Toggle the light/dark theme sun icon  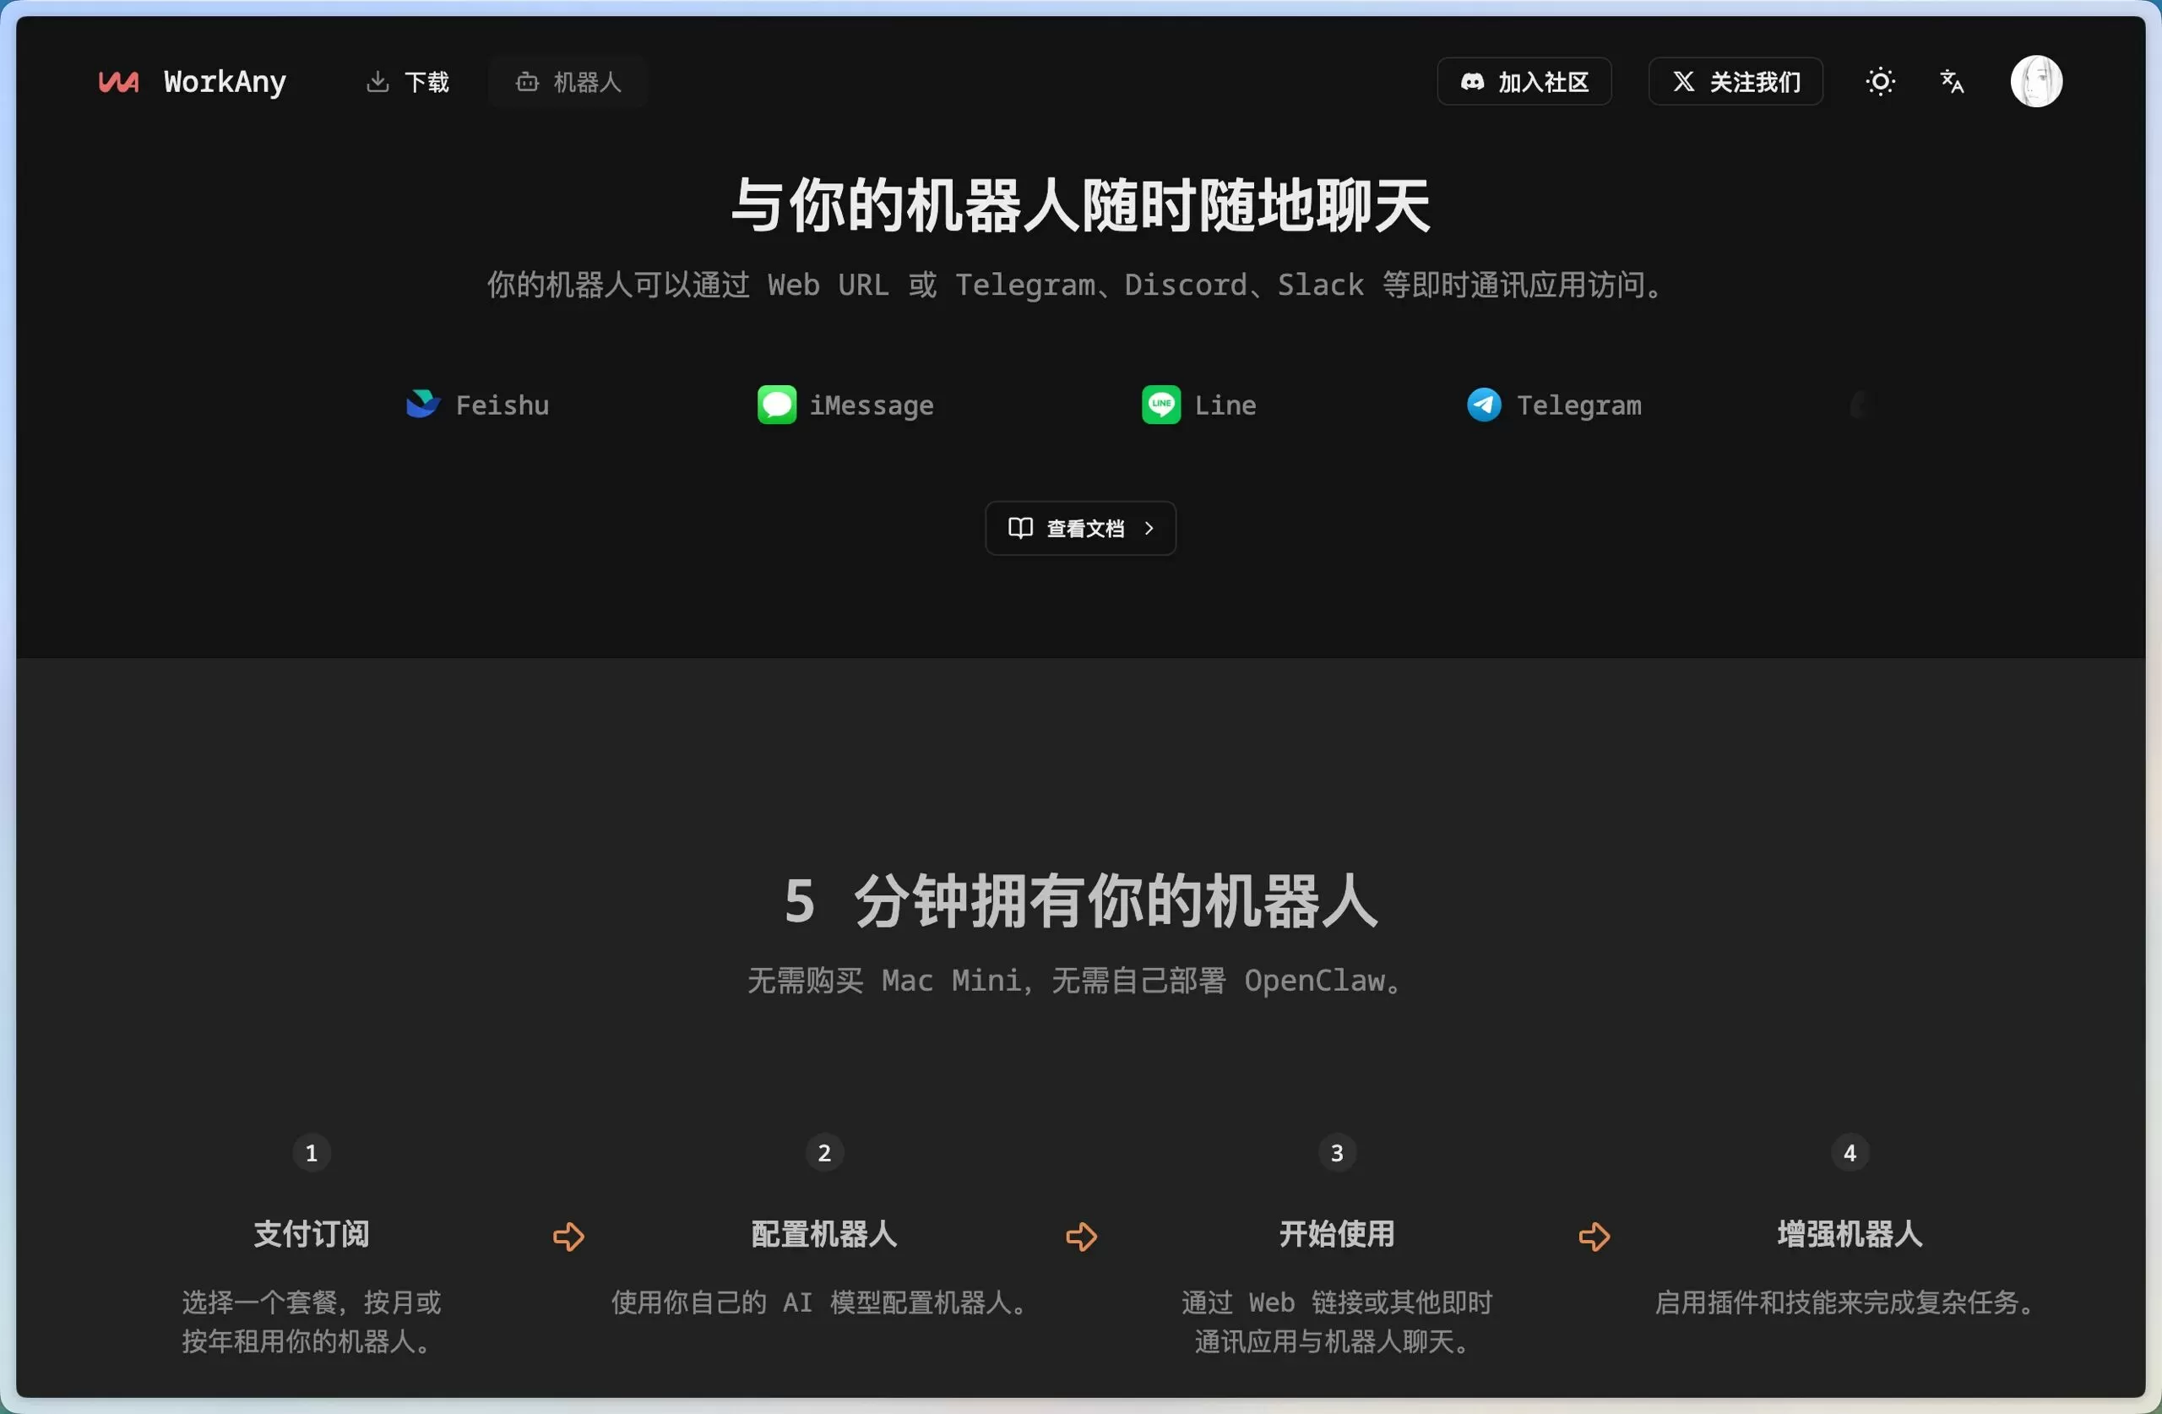pyautogui.click(x=1879, y=82)
